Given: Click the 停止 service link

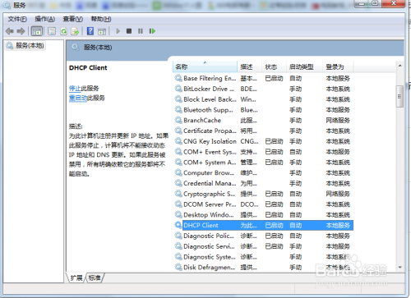Looking at the screenshot, I should click(x=75, y=89).
